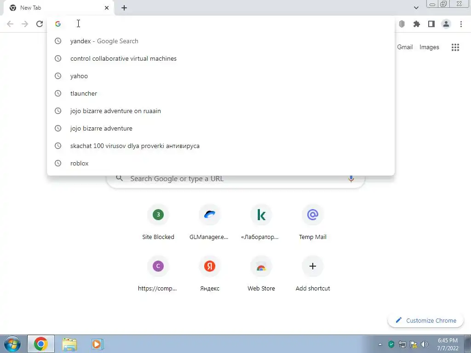Open the profile avatar icon
The width and height of the screenshot is (471, 353).
click(446, 24)
